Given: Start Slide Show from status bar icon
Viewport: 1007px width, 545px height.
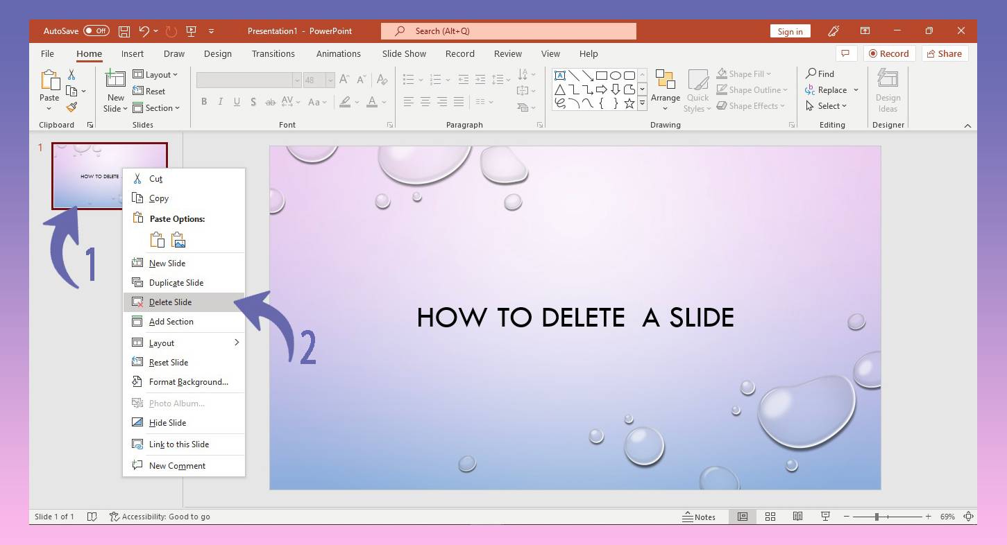Looking at the screenshot, I should (825, 517).
